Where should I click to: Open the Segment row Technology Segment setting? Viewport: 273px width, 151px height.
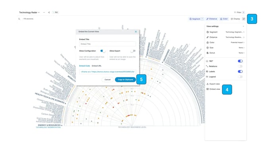(x=225, y=32)
